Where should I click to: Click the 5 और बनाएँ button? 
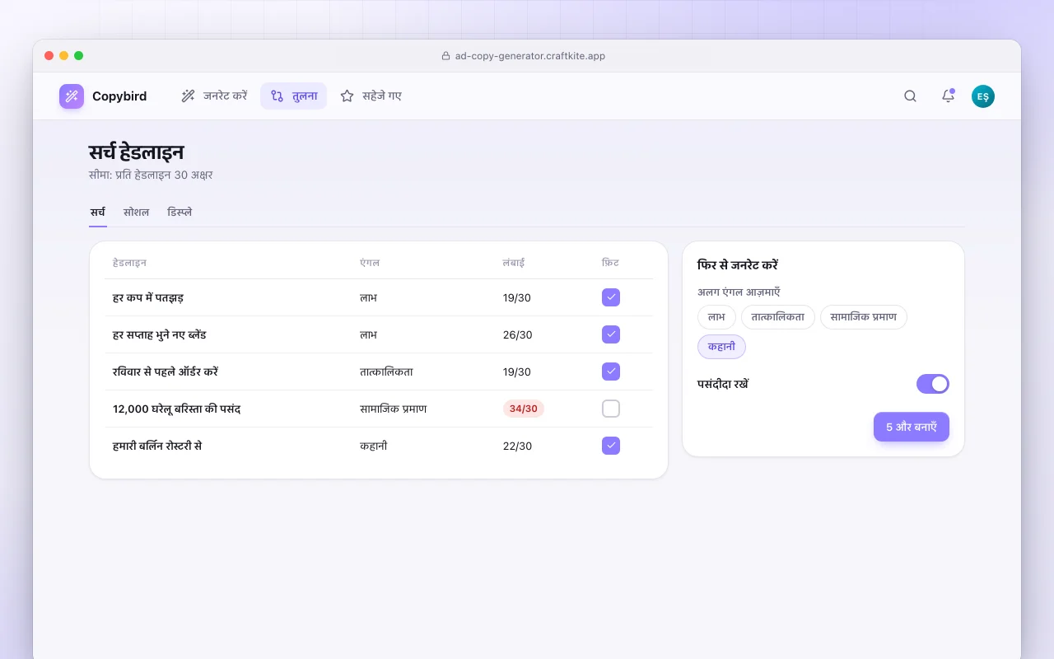click(x=912, y=427)
